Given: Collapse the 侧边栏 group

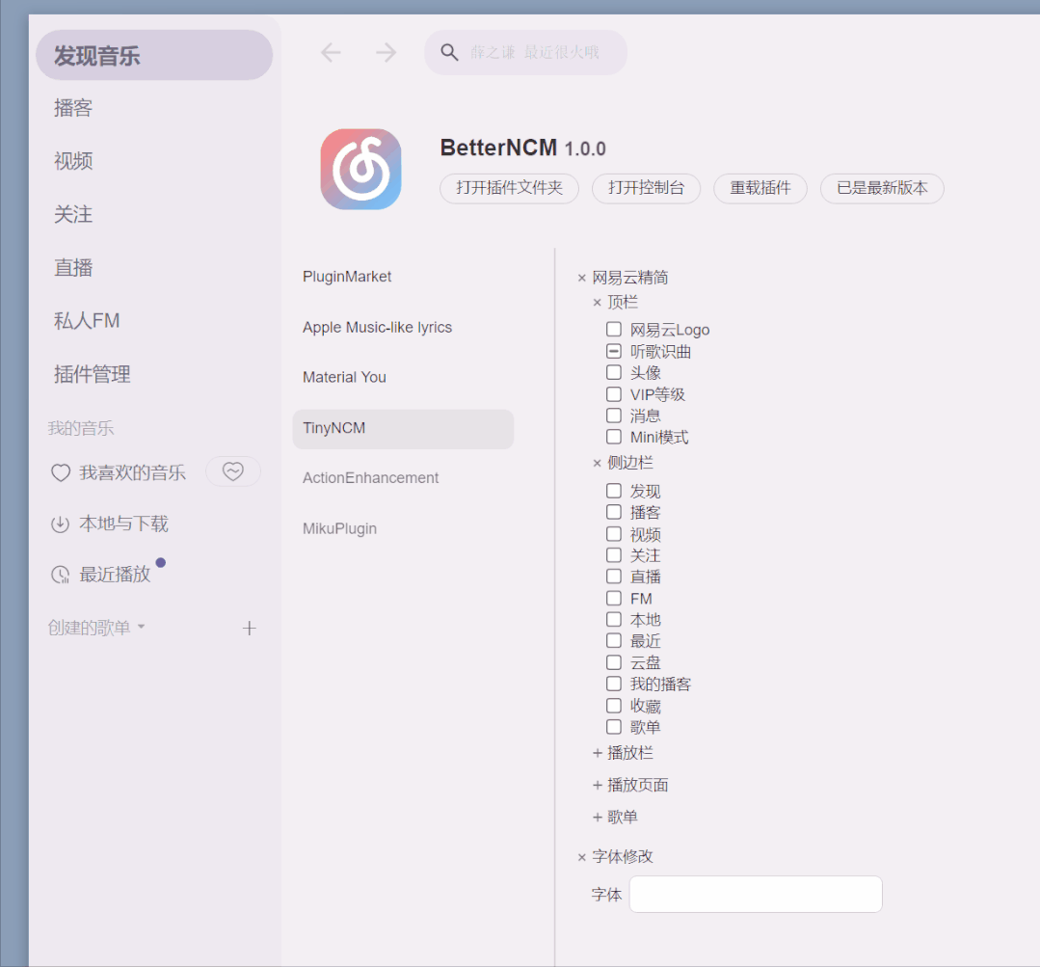Looking at the screenshot, I should point(597,463).
